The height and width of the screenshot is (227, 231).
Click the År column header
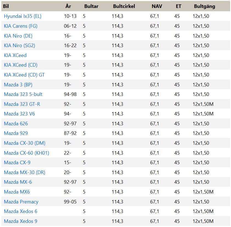tap(68, 6)
